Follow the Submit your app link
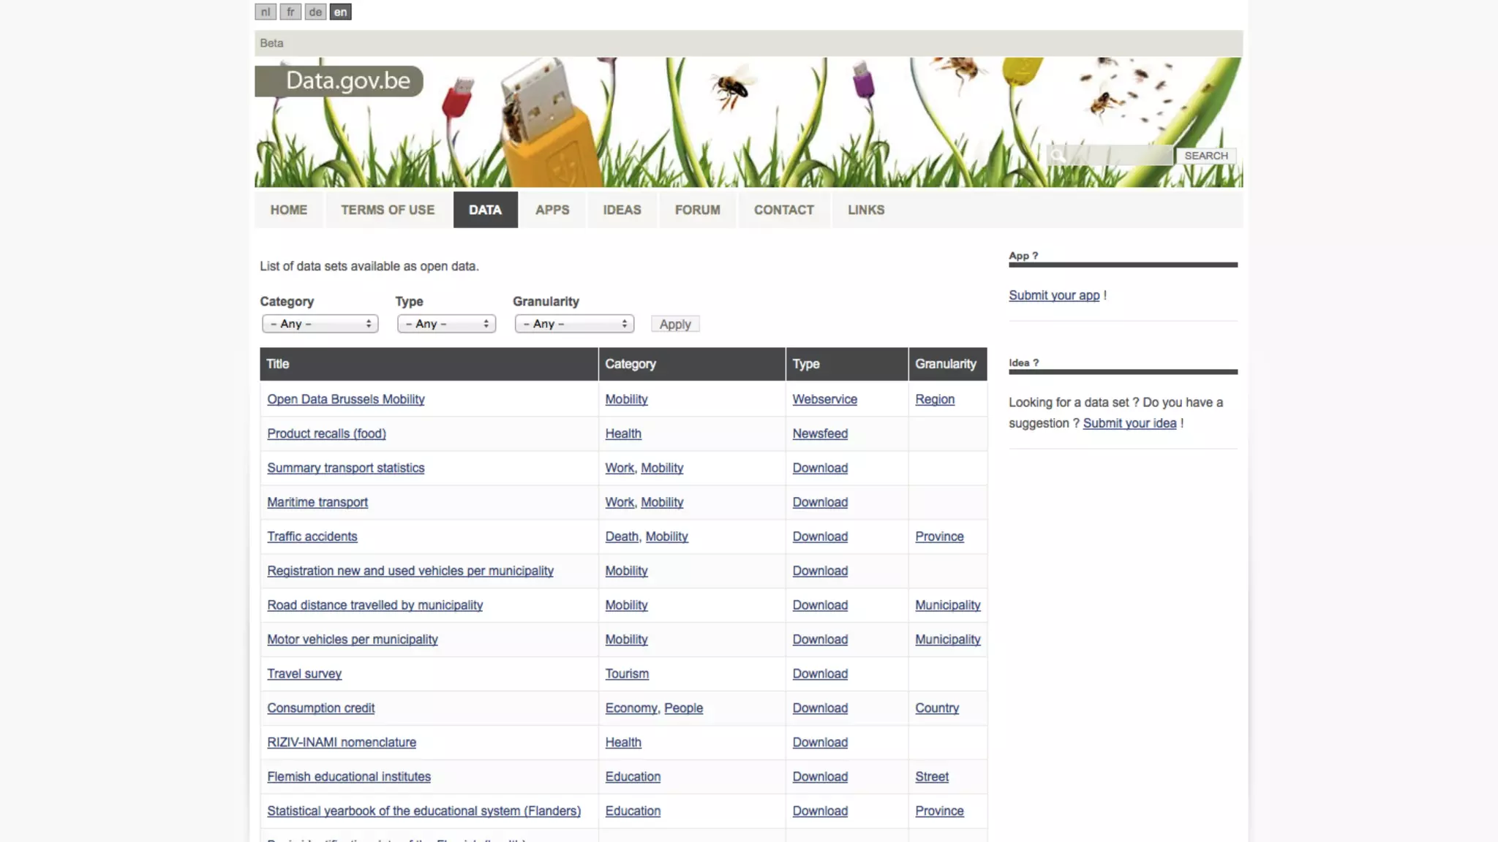 click(x=1054, y=295)
